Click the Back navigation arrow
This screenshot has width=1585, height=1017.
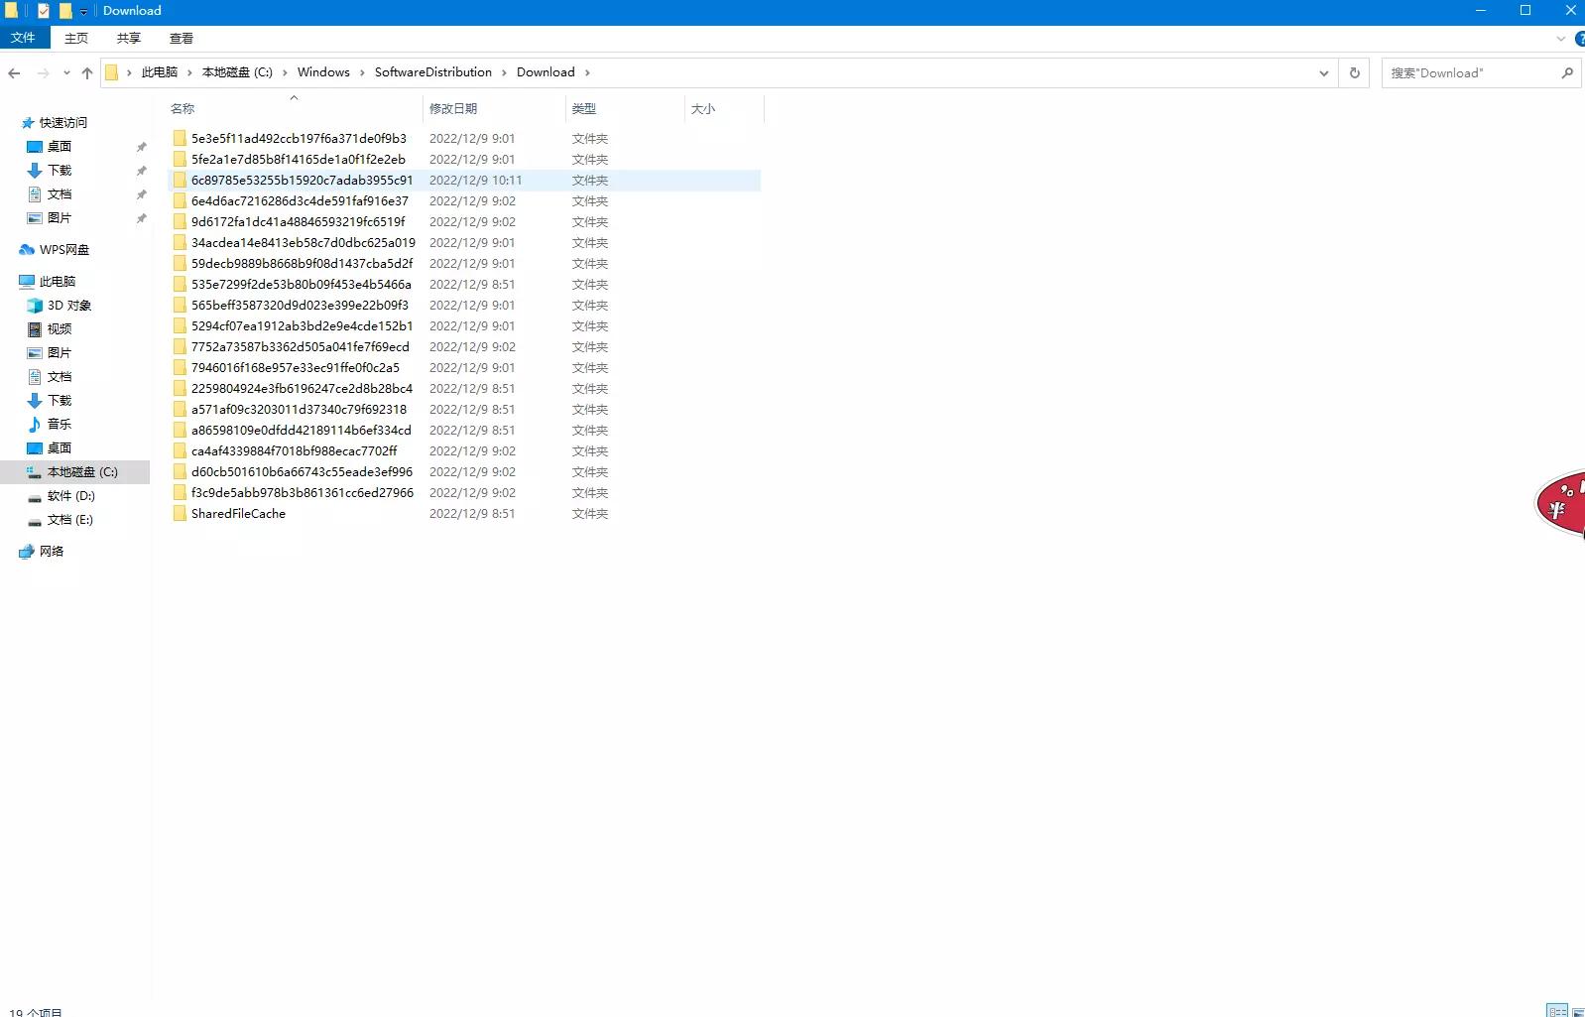tap(14, 72)
